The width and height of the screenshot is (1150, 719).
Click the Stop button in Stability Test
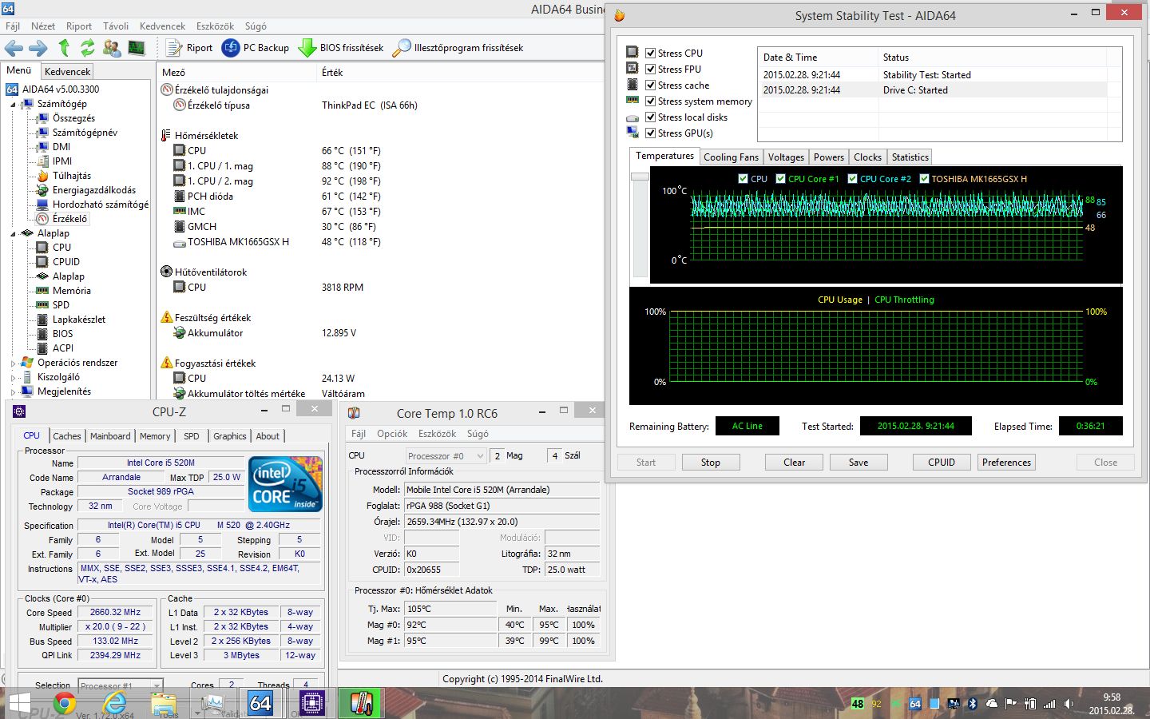(710, 463)
